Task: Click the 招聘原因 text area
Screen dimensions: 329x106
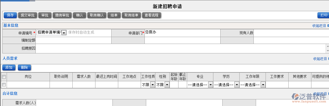Action: click(x=181, y=49)
